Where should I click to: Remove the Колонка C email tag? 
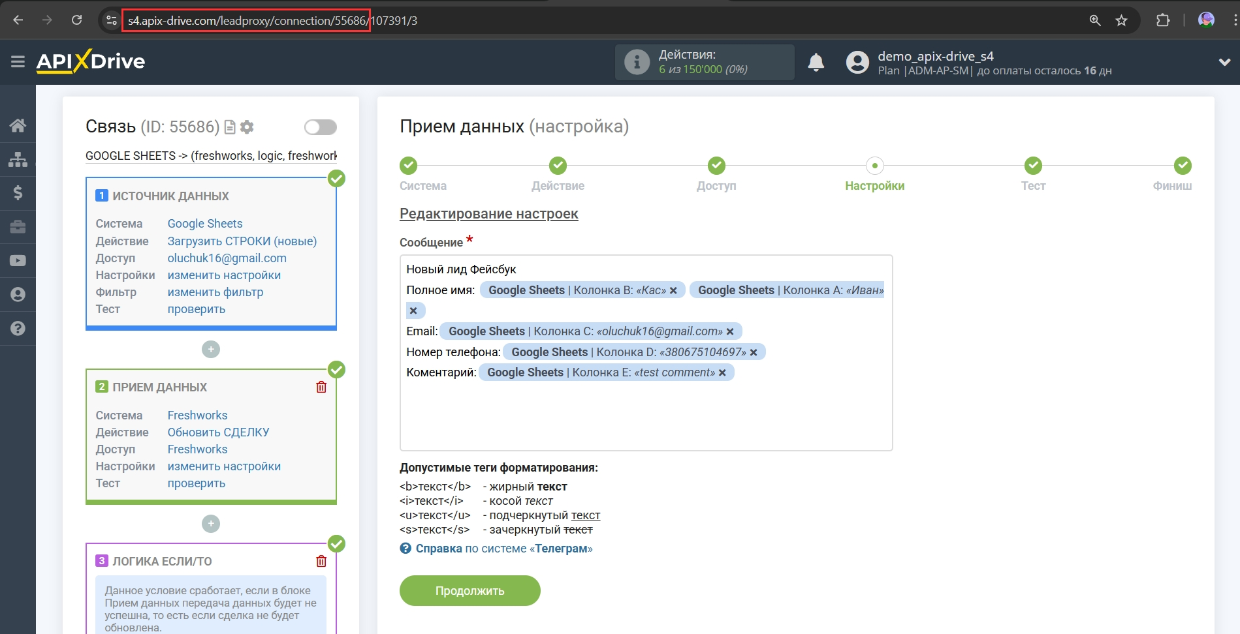730,332
